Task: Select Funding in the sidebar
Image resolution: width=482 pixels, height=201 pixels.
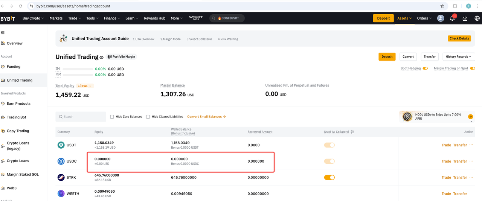Action: (14, 67)
